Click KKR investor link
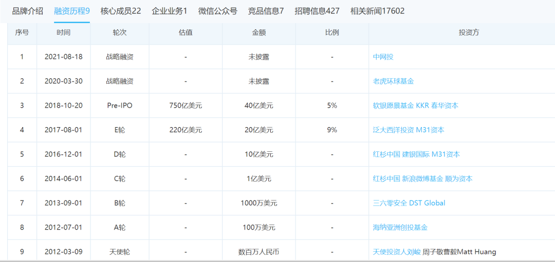The image size is (555, 262). pyautogui.click(x=422, y=106)
